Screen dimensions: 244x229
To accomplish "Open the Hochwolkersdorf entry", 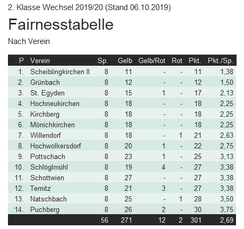I will pos(56,146).
